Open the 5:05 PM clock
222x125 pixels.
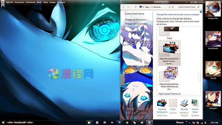click(214, 123)
